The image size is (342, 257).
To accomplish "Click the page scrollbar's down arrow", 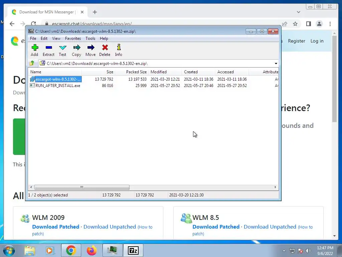I will [334, 236].
